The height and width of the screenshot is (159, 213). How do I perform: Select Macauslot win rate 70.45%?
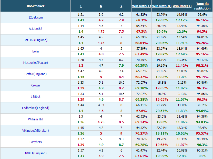(x=141, y=60)
